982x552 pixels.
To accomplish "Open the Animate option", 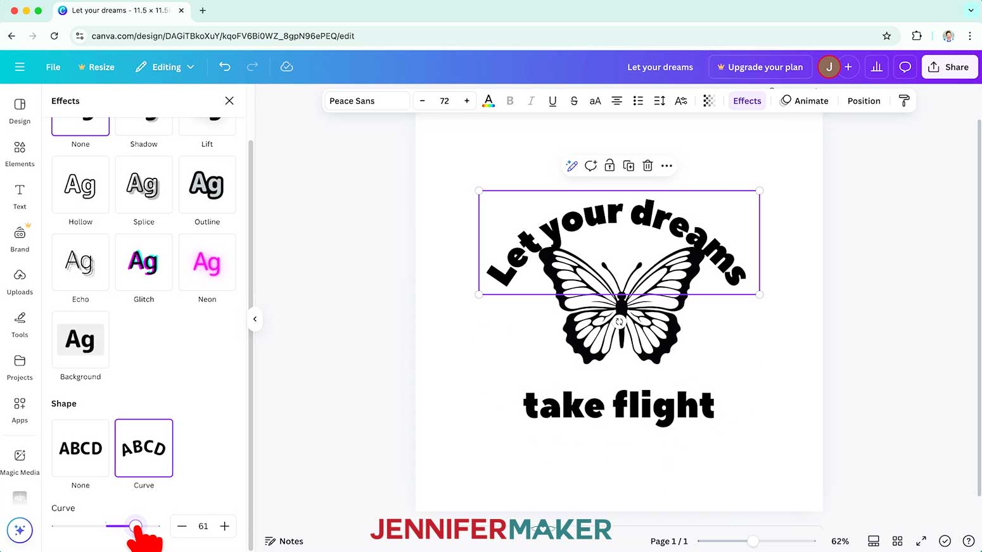I will 804,101.
